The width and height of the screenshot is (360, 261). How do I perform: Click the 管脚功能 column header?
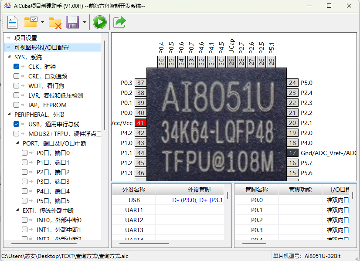[300, 190]
